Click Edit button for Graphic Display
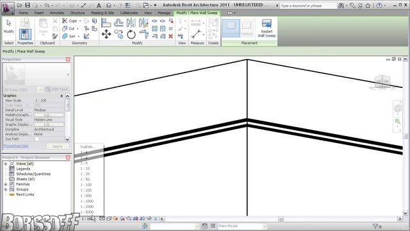Image resolution: width=410 pixels, height=231 pixels. pyautogui.click(x=49, y=124)
